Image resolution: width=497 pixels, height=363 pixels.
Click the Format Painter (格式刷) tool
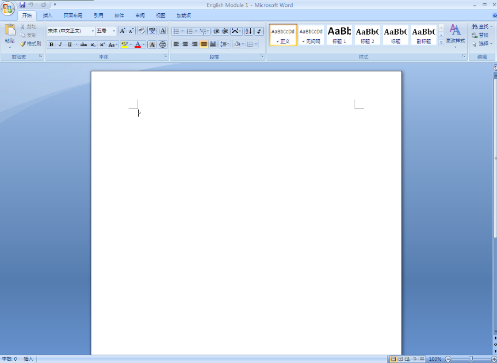[x=30, y=44]
